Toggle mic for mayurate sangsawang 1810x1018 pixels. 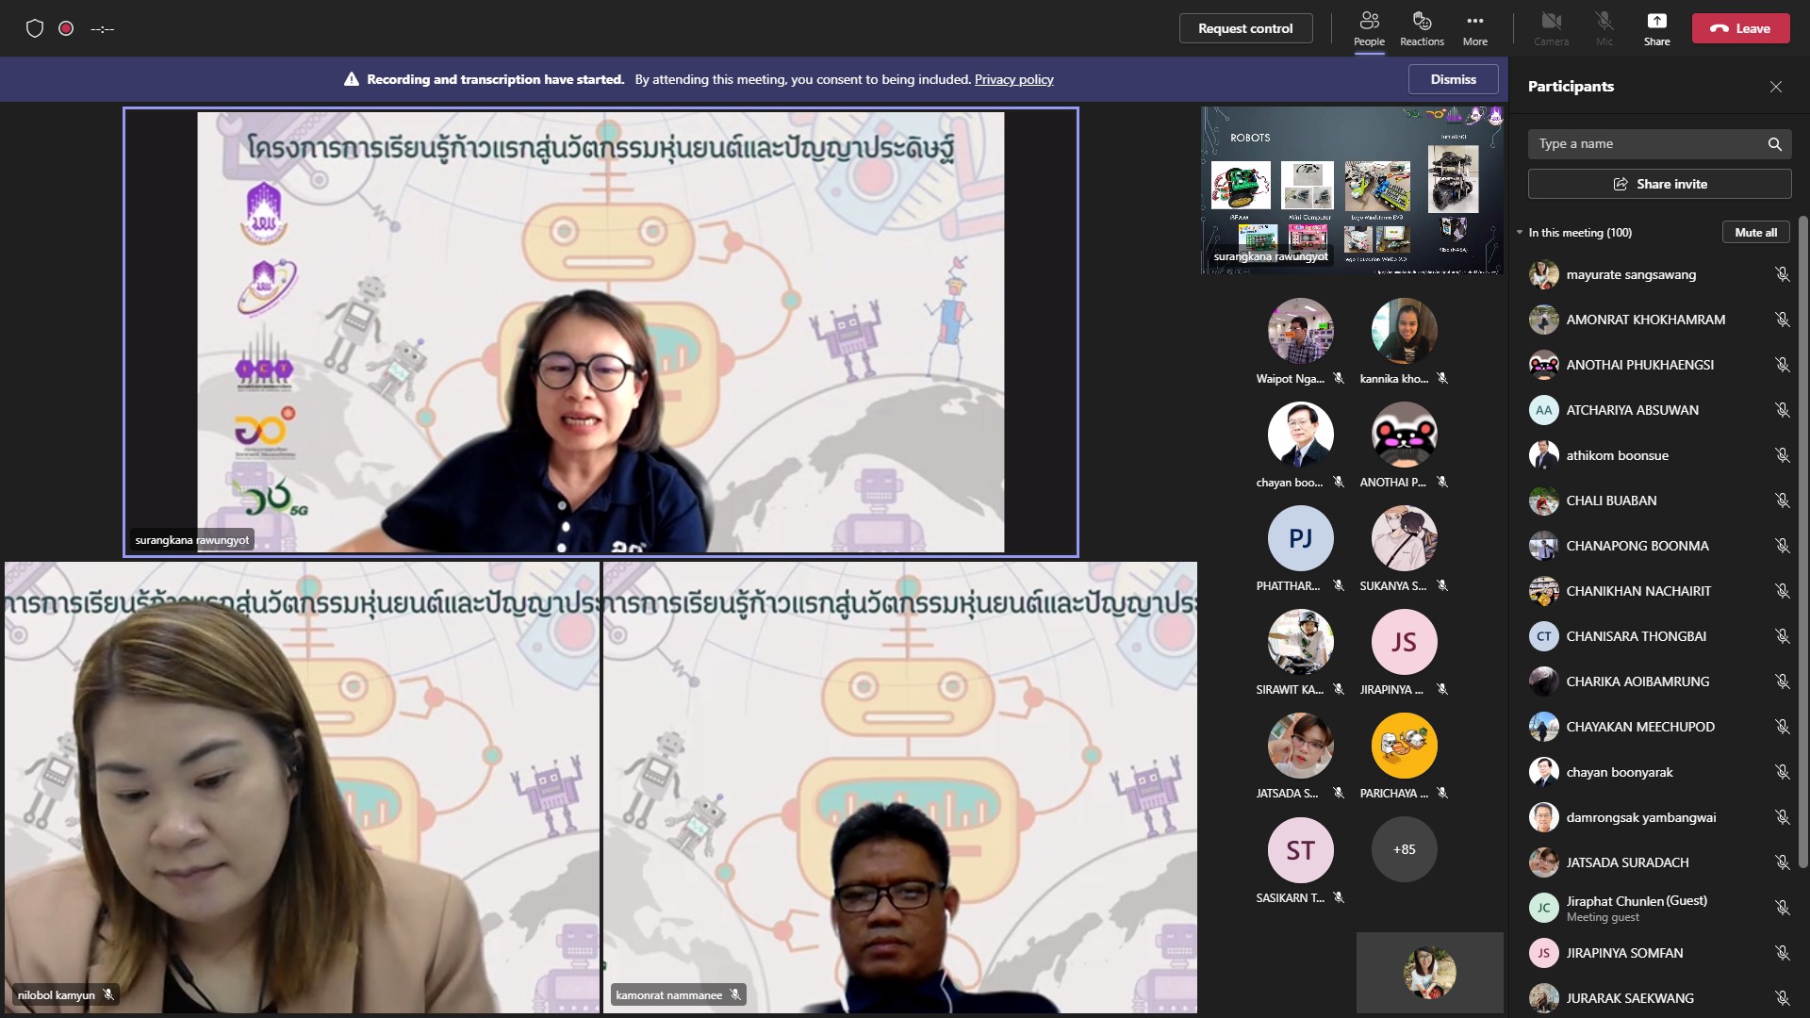coord(1782,274)
